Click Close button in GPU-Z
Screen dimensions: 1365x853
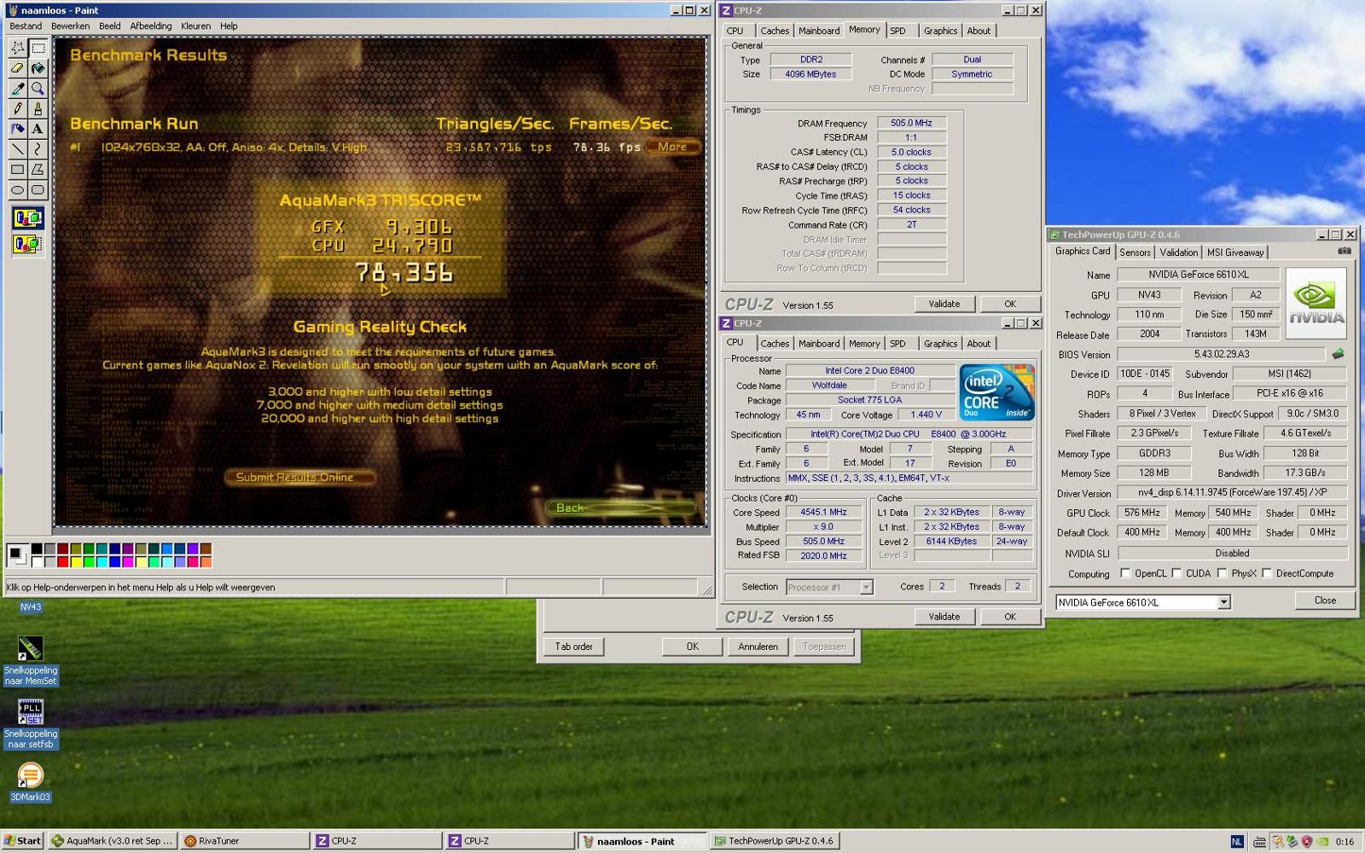(1325, 601)
